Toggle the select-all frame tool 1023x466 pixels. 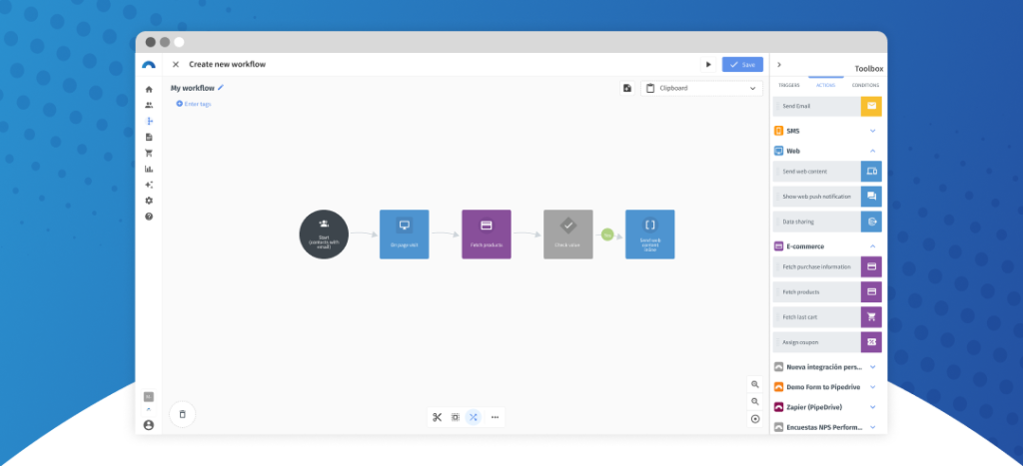coord(456,416)
